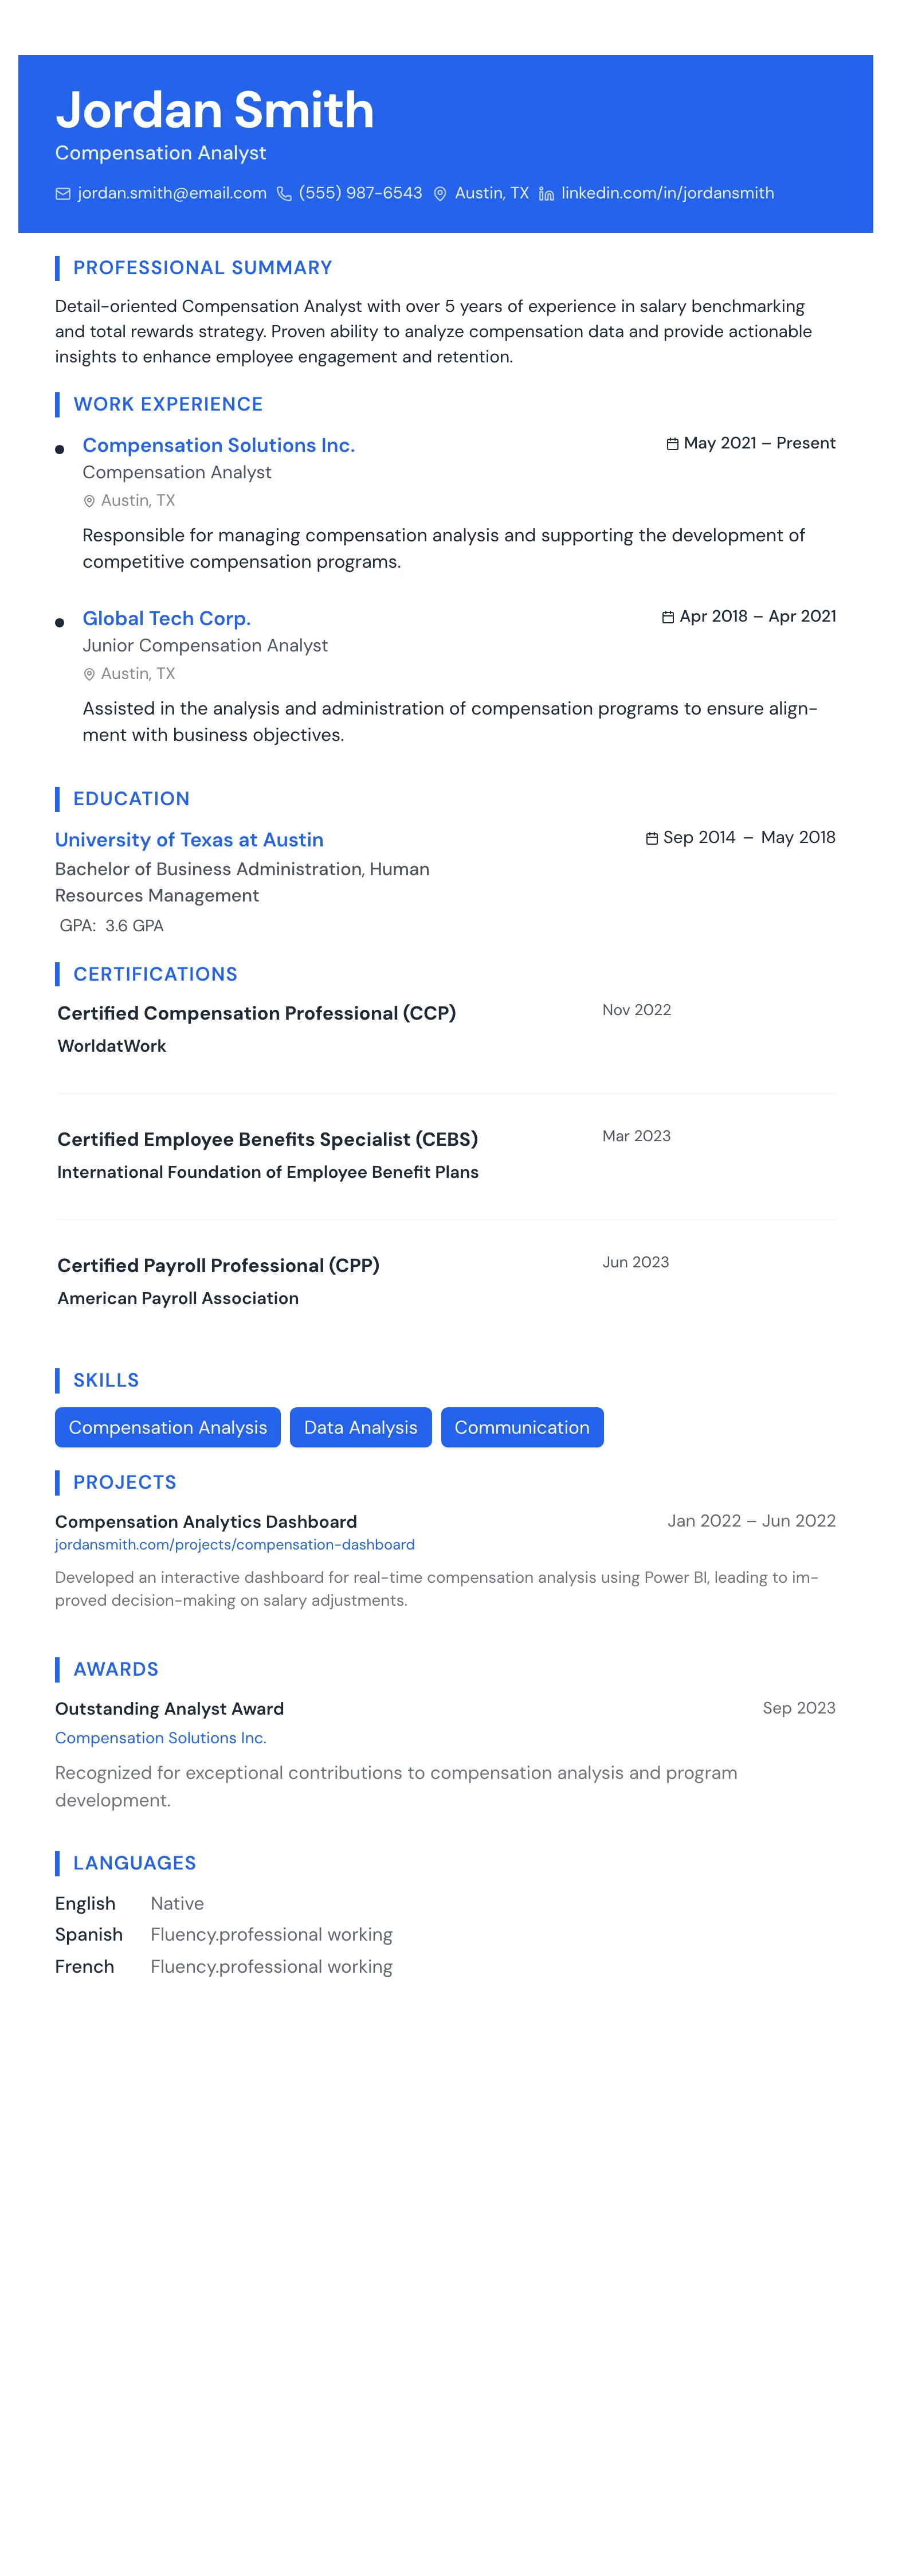Screen dimensions: 910x2576
Task: Click the Jordan Smith name heading
Action: pyautogui.click(x=215, y=110)
